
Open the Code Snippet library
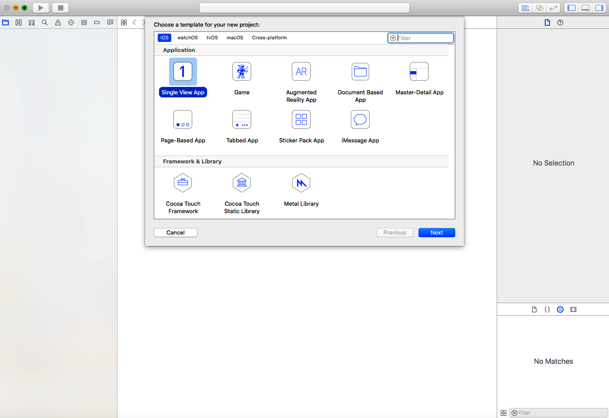[547, 310]
